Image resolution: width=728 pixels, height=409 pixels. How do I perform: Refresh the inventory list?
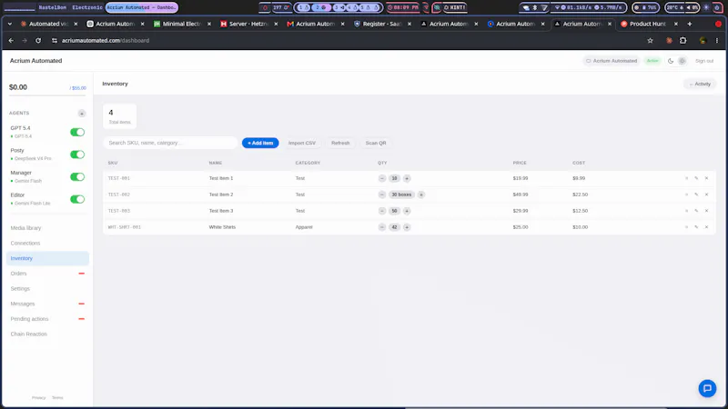coord(340,143)
